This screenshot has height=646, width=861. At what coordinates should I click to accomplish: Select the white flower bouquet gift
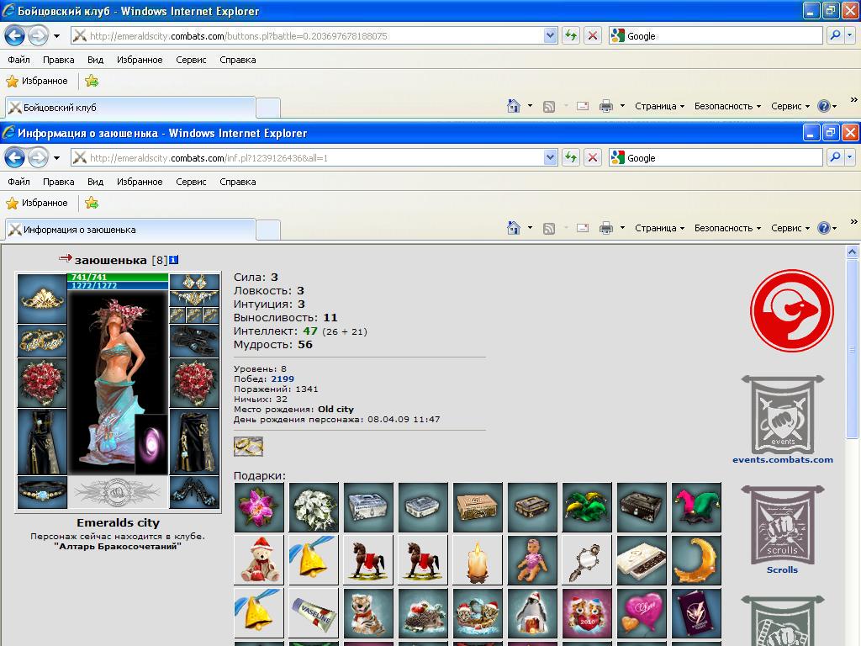click(314, 507)
